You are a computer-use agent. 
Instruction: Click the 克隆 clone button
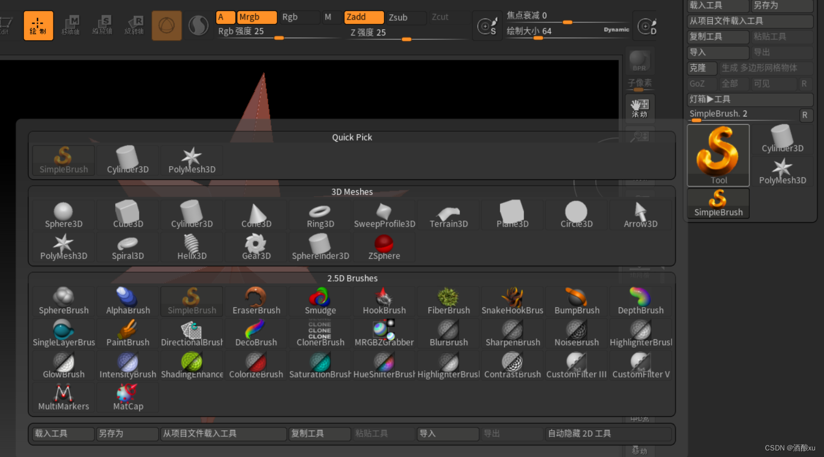click(x=702, y=68)
